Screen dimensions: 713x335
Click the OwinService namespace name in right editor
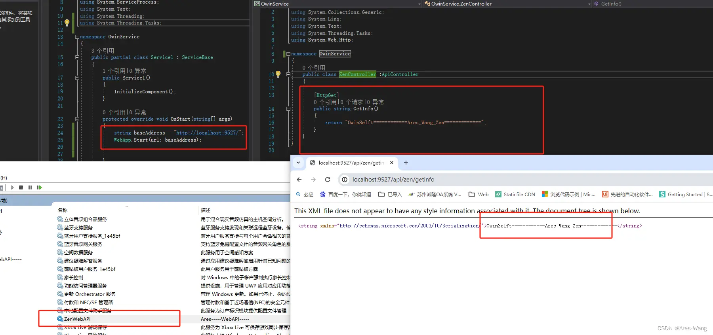[x=335, y=54]
